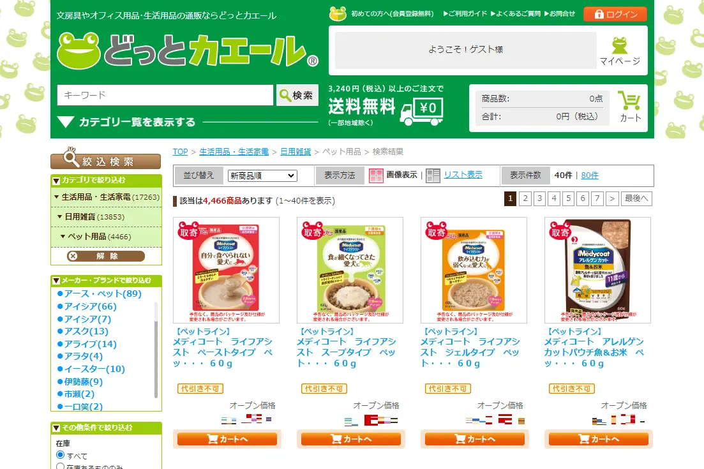704x469 pixels.
Task: Click the new member registration frog icon
Action: (338, 14)
